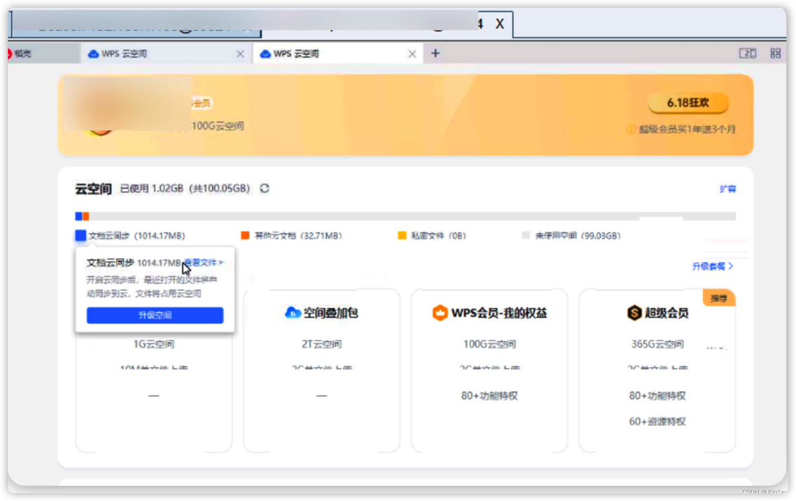Open the grid apps icon in tab bar
Screen dimensions: 796x501
click(775, 53)
